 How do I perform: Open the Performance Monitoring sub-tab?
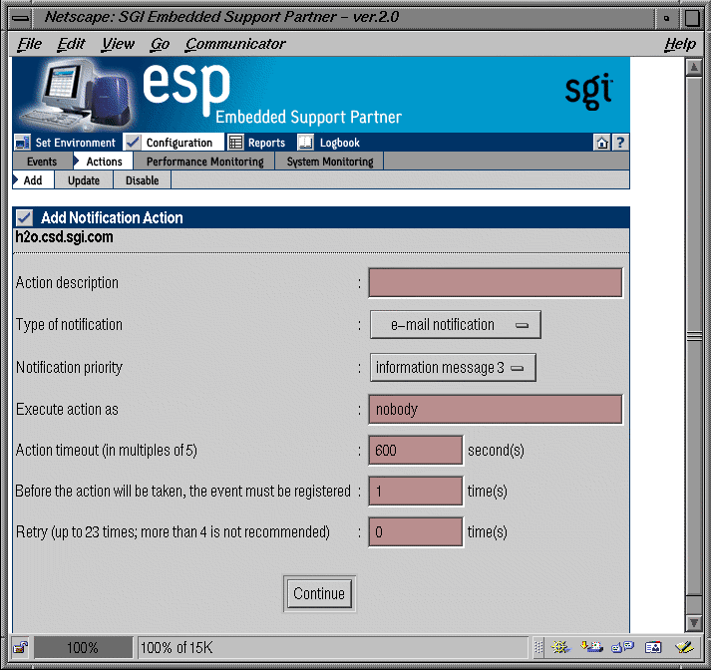(204, 162)
